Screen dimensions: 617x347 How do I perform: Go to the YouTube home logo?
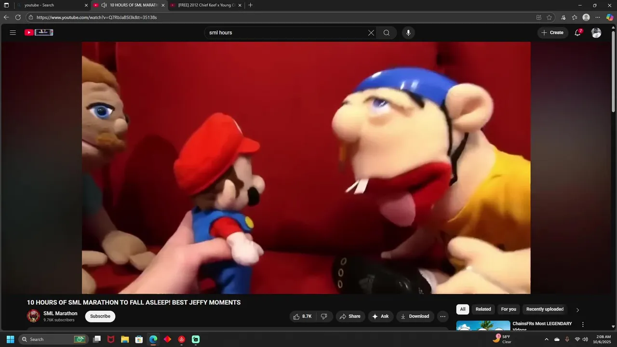point(39,32)
